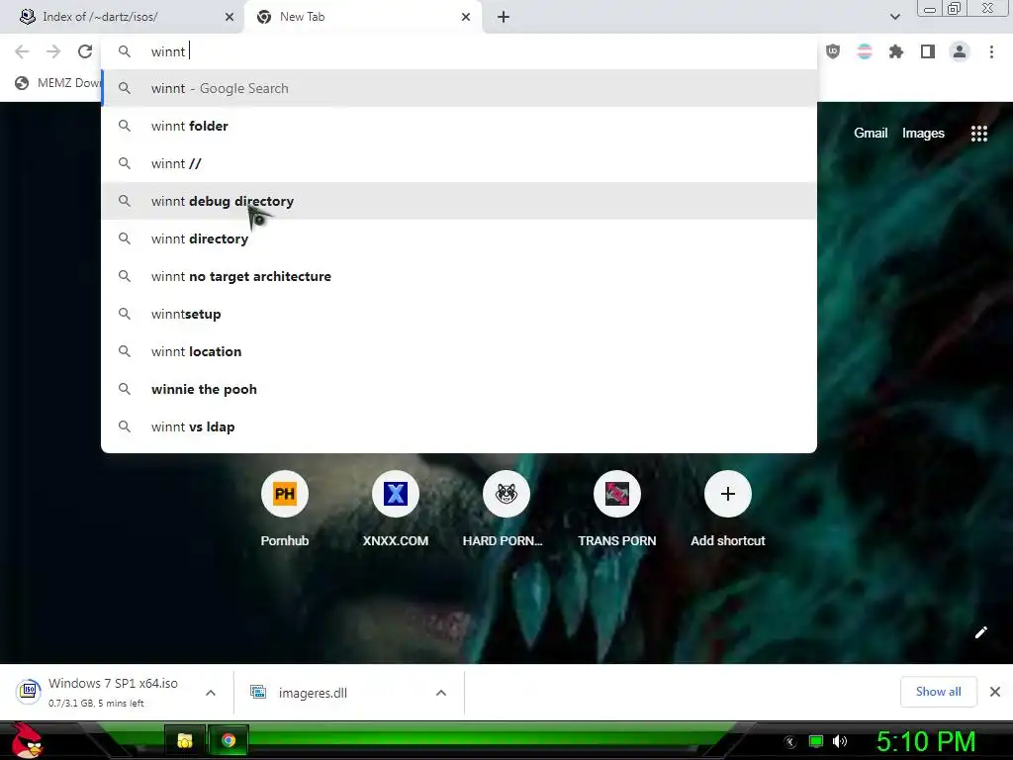Reload the page with the refresh icon

point(85,51)
